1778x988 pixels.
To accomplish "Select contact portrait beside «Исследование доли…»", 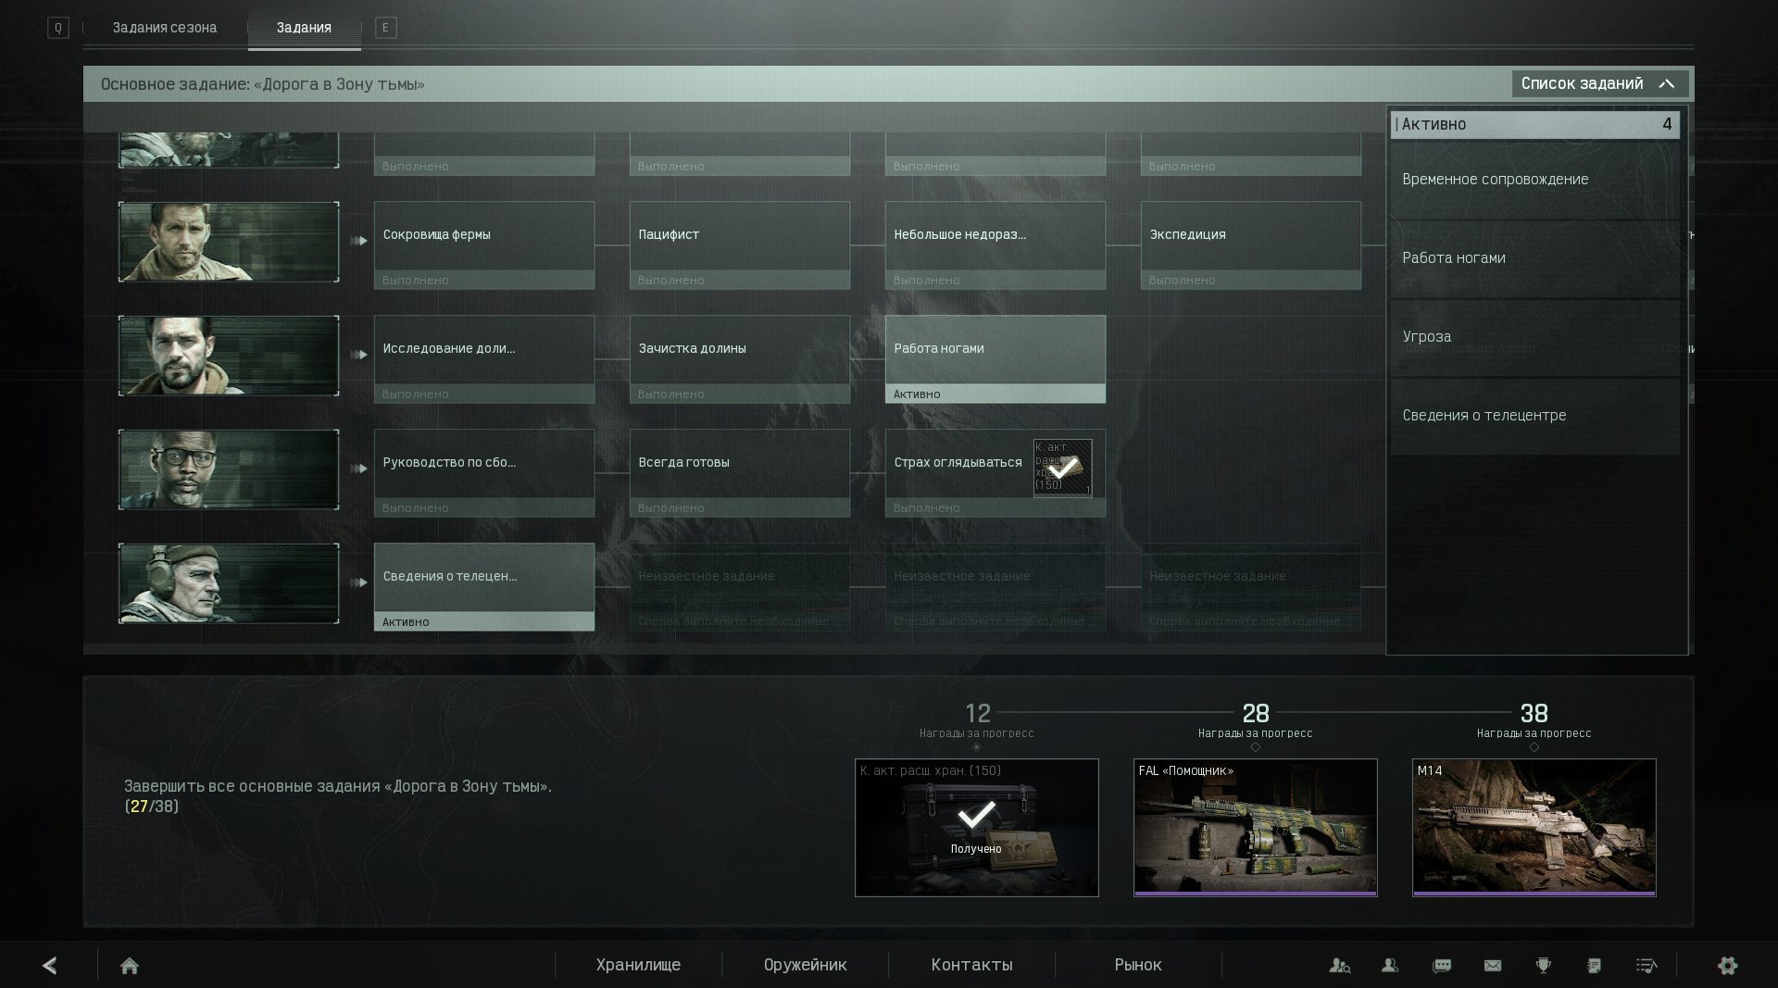I will click(x=229, y=356).
